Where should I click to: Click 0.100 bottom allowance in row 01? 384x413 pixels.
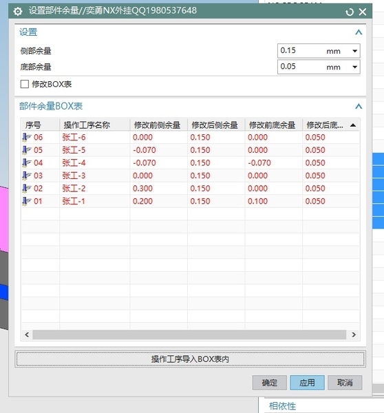tap(257, 201)
